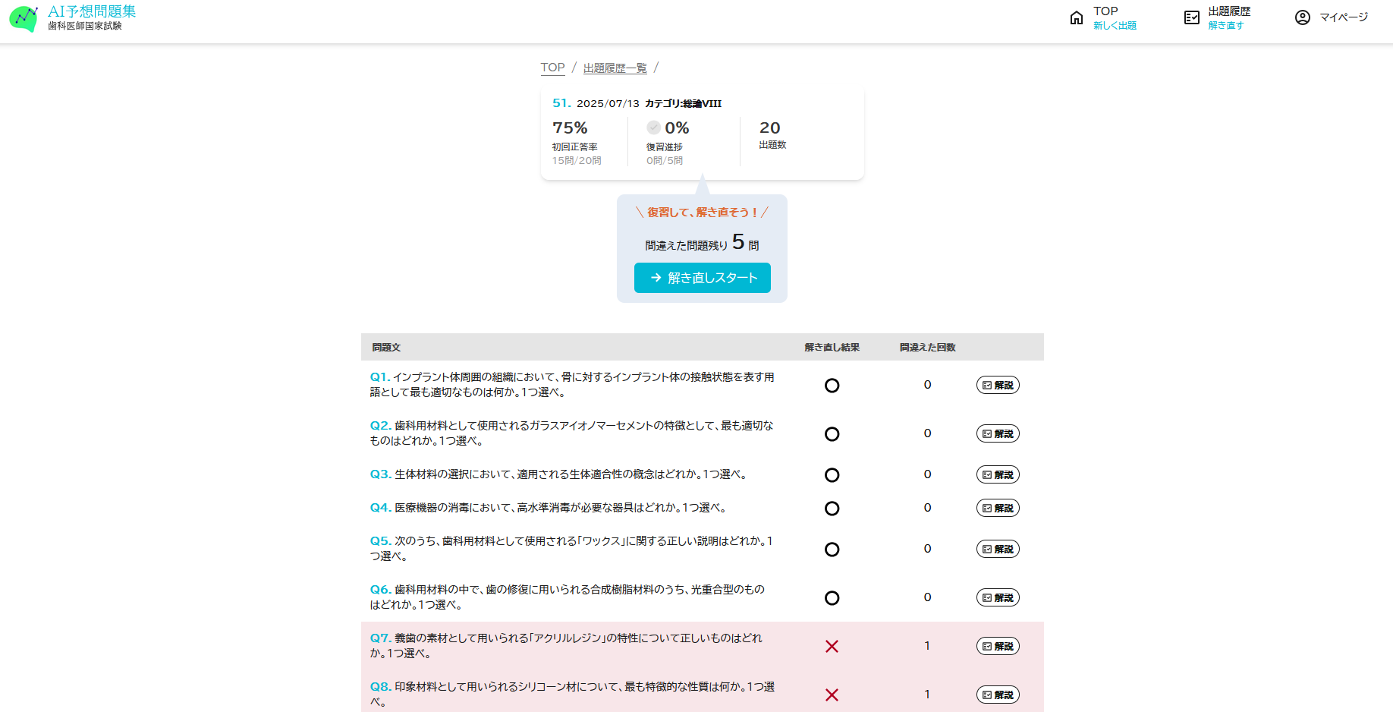The width and height of the screenshot is (1393, 712).
Task: Start review with 解き直しスタート button
Action: point(702,278)
